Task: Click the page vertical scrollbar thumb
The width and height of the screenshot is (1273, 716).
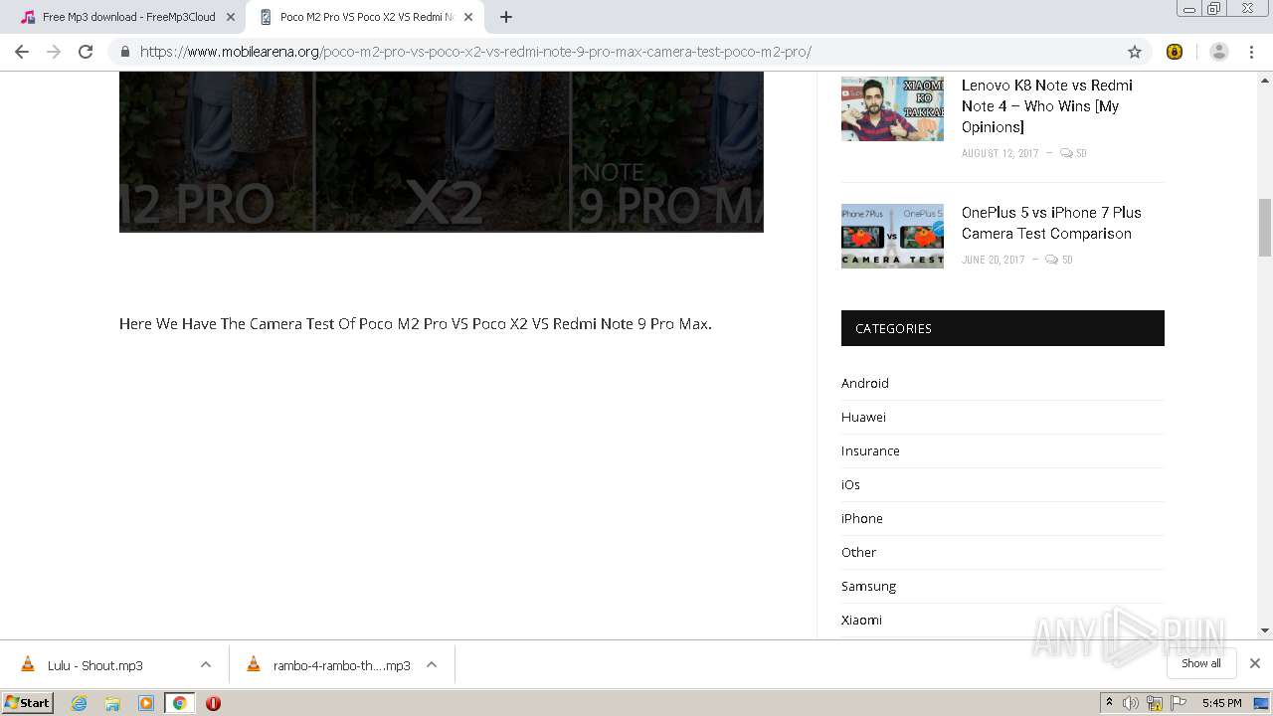Action: 1265,227
